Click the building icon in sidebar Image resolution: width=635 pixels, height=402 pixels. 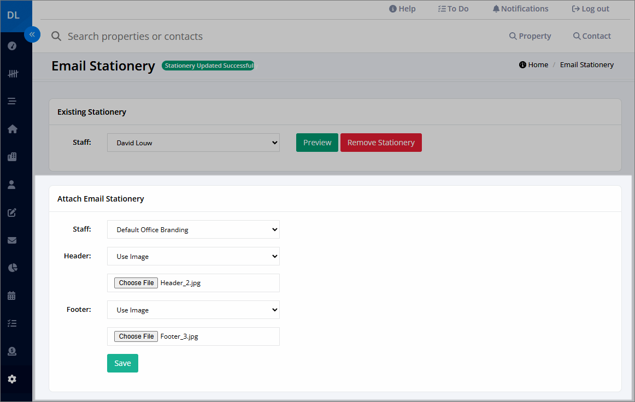tap(12, 157)
